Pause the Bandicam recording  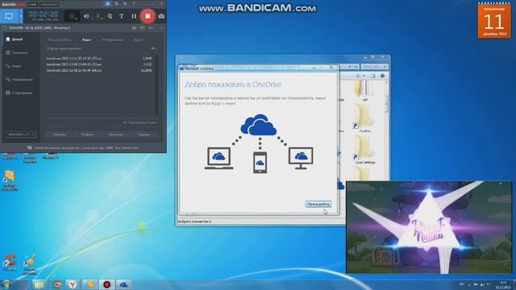[134, 16]
